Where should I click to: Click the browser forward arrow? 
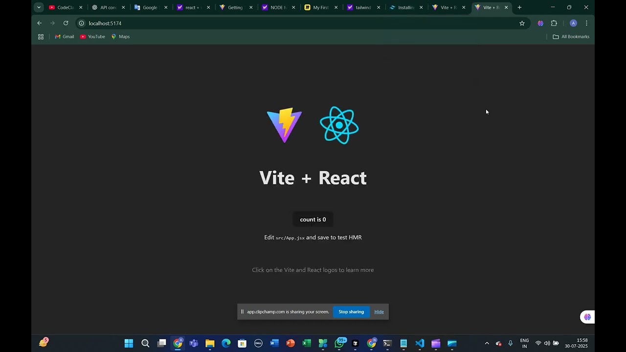(x=53, y=23)
